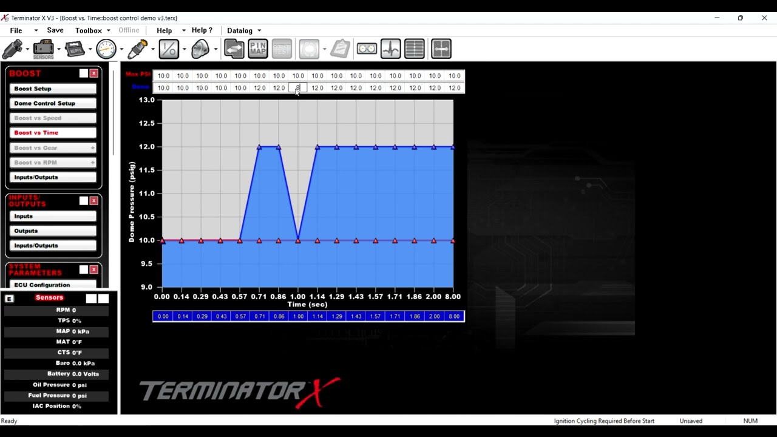Click dome graph point at 0.71 sec peak
This screenshot has width=777, height=437.
click(259, 147)
